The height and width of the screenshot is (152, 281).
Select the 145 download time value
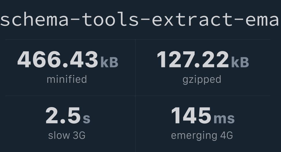(191, 115)
